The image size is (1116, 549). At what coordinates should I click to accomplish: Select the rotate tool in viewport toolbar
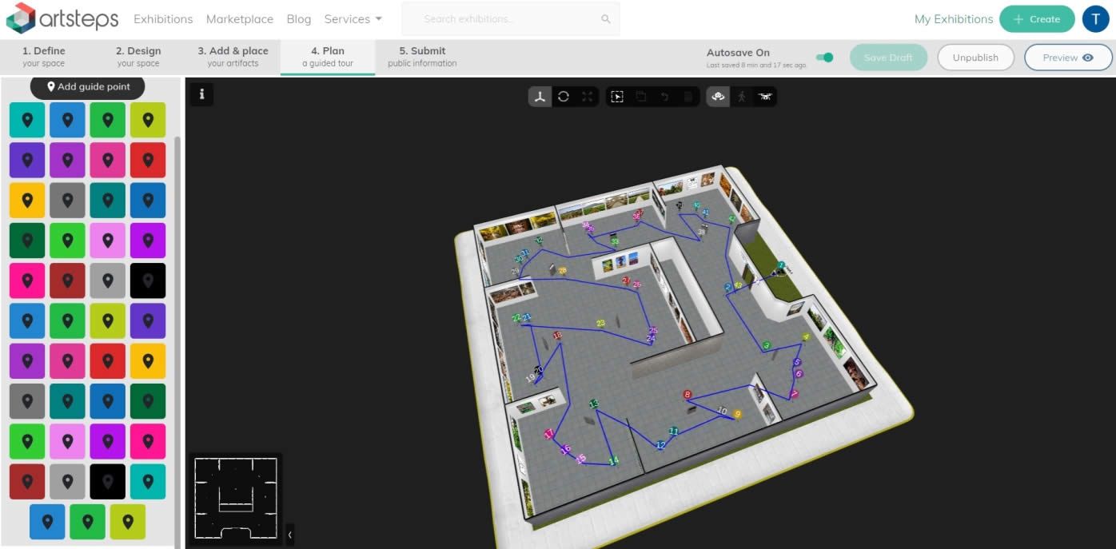click(x=564, y=97)
